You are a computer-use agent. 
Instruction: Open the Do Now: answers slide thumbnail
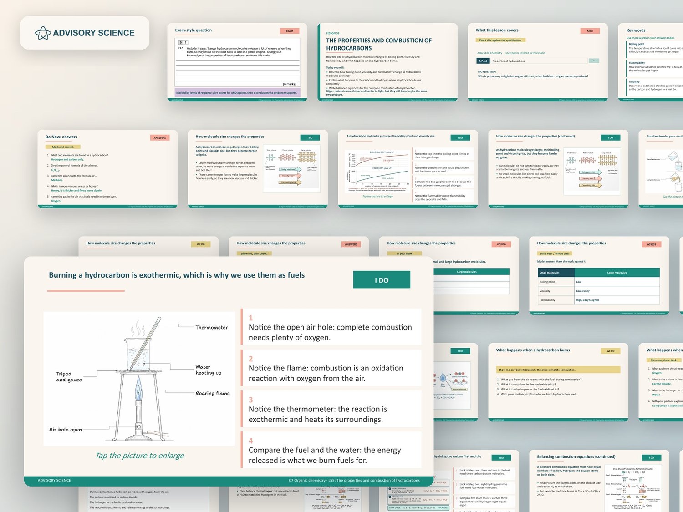pyautogui.click(x=107, y=169)
